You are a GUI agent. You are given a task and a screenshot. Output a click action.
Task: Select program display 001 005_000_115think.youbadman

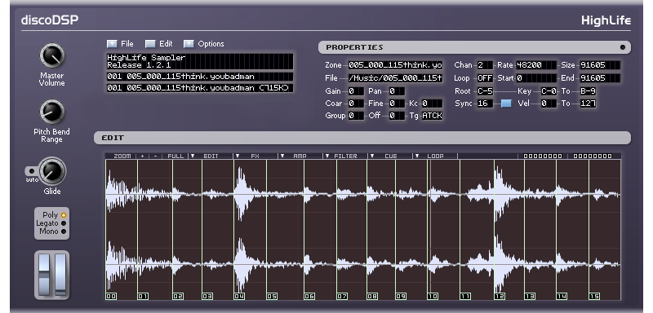[200, 77]
